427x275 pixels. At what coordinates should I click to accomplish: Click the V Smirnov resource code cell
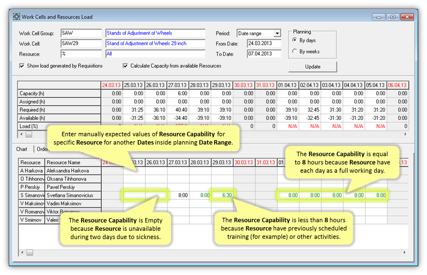[31, 220]
